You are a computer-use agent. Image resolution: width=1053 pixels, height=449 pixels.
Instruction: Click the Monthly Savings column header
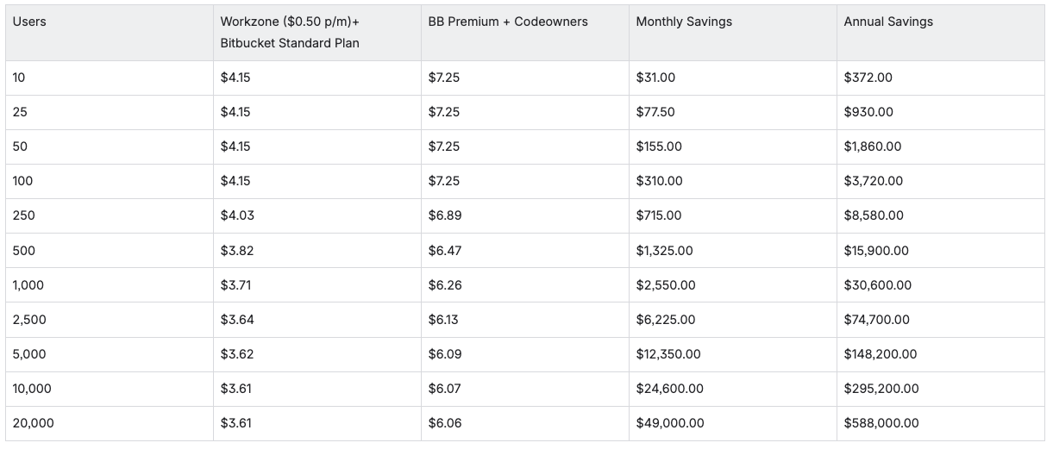(x=683, y=22)
